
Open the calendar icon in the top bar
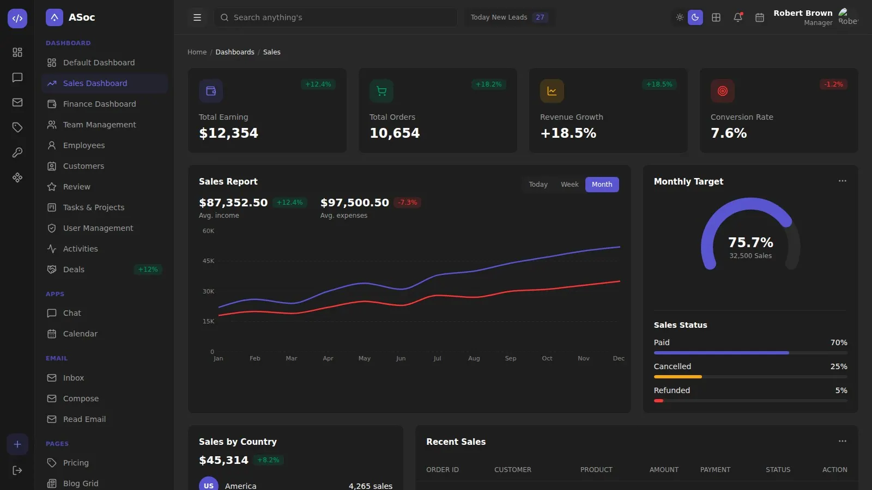[x=760, y=17]
